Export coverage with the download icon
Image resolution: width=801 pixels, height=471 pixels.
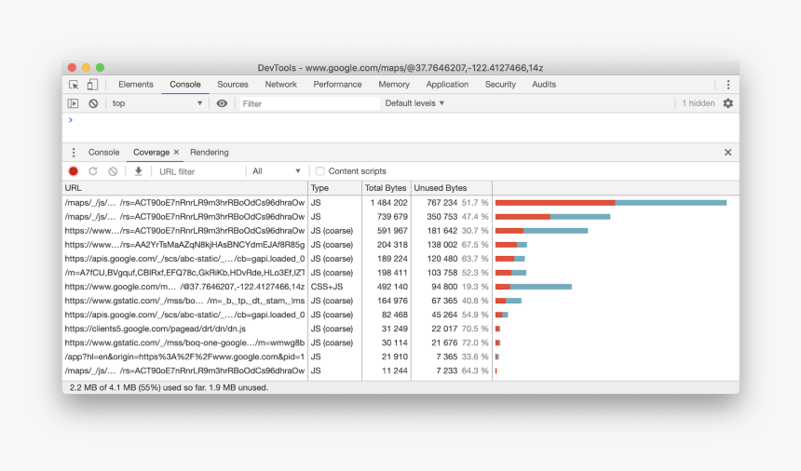tap(139, 171)
